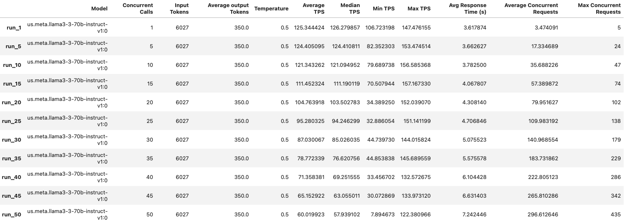624x223 pixels.
Task: Select Avg Response Time value 7.242446
Action: (x=474, y=215)
